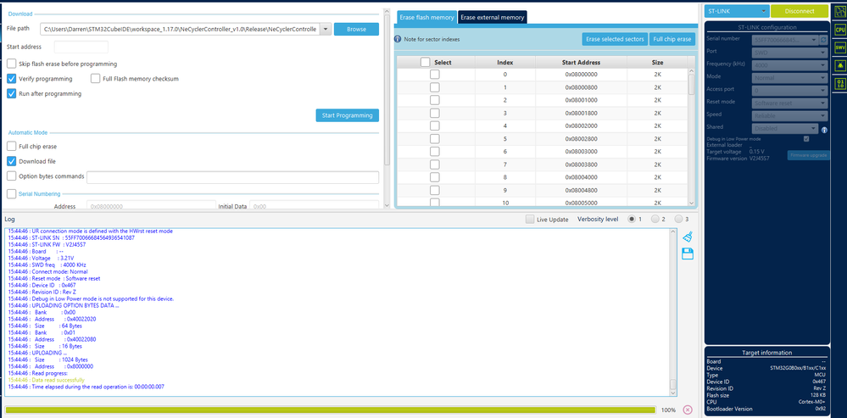Viewport: 847px width, 418px height.
Task: Open the Shared Disabled dropdown
Action: (x=785, y=128)
